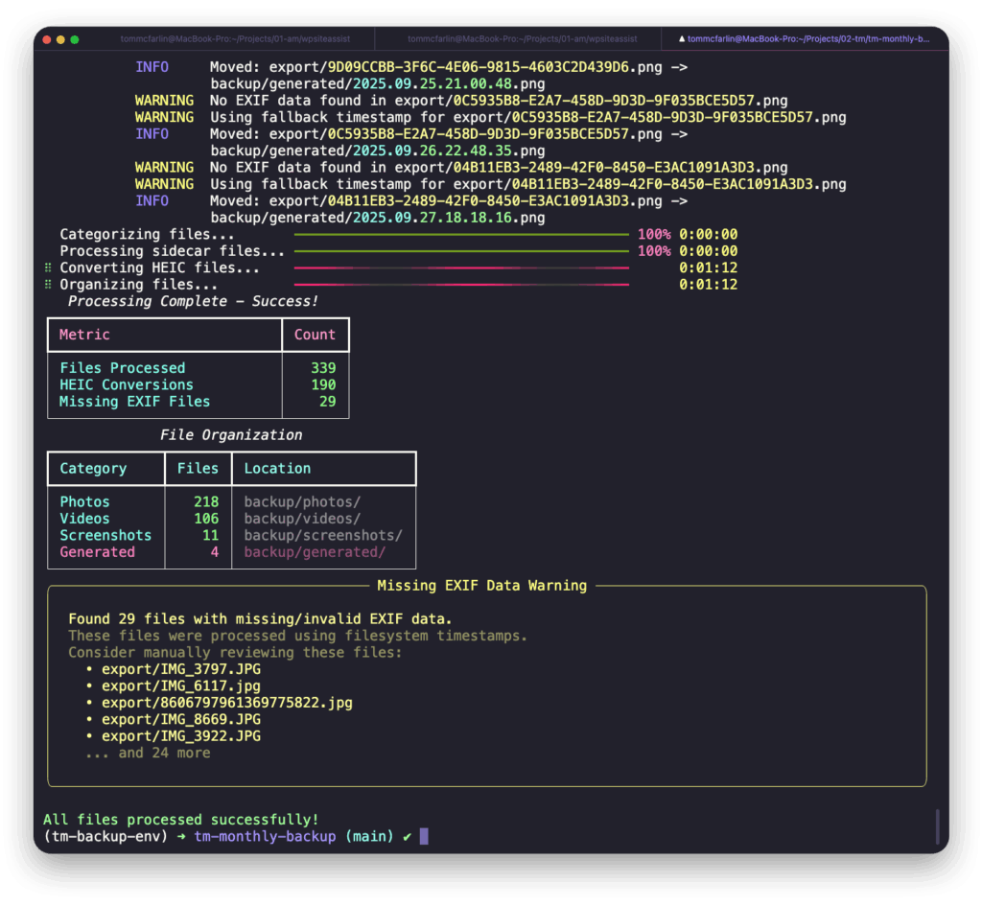982x906 pixels.
Task: Click the Converting HEIC files pink progress bar
Action: [460, 268]
